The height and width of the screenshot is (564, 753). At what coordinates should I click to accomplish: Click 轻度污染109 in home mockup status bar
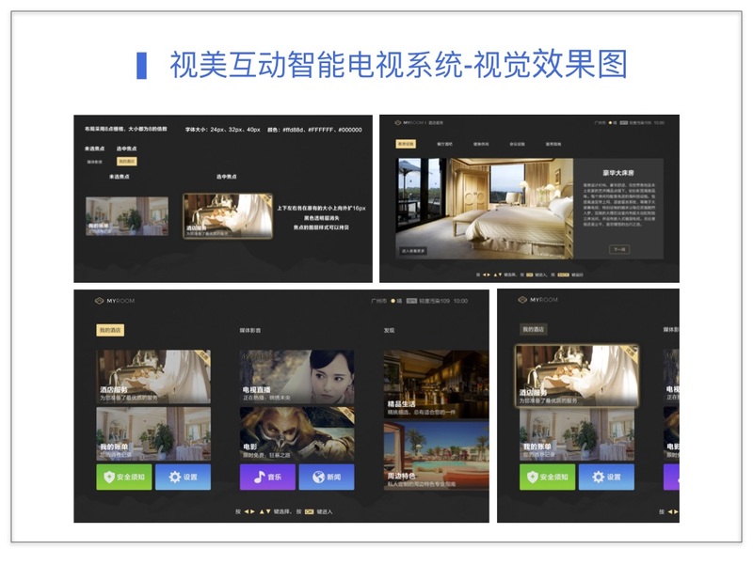pyautogui.click(x=434, y=301)
